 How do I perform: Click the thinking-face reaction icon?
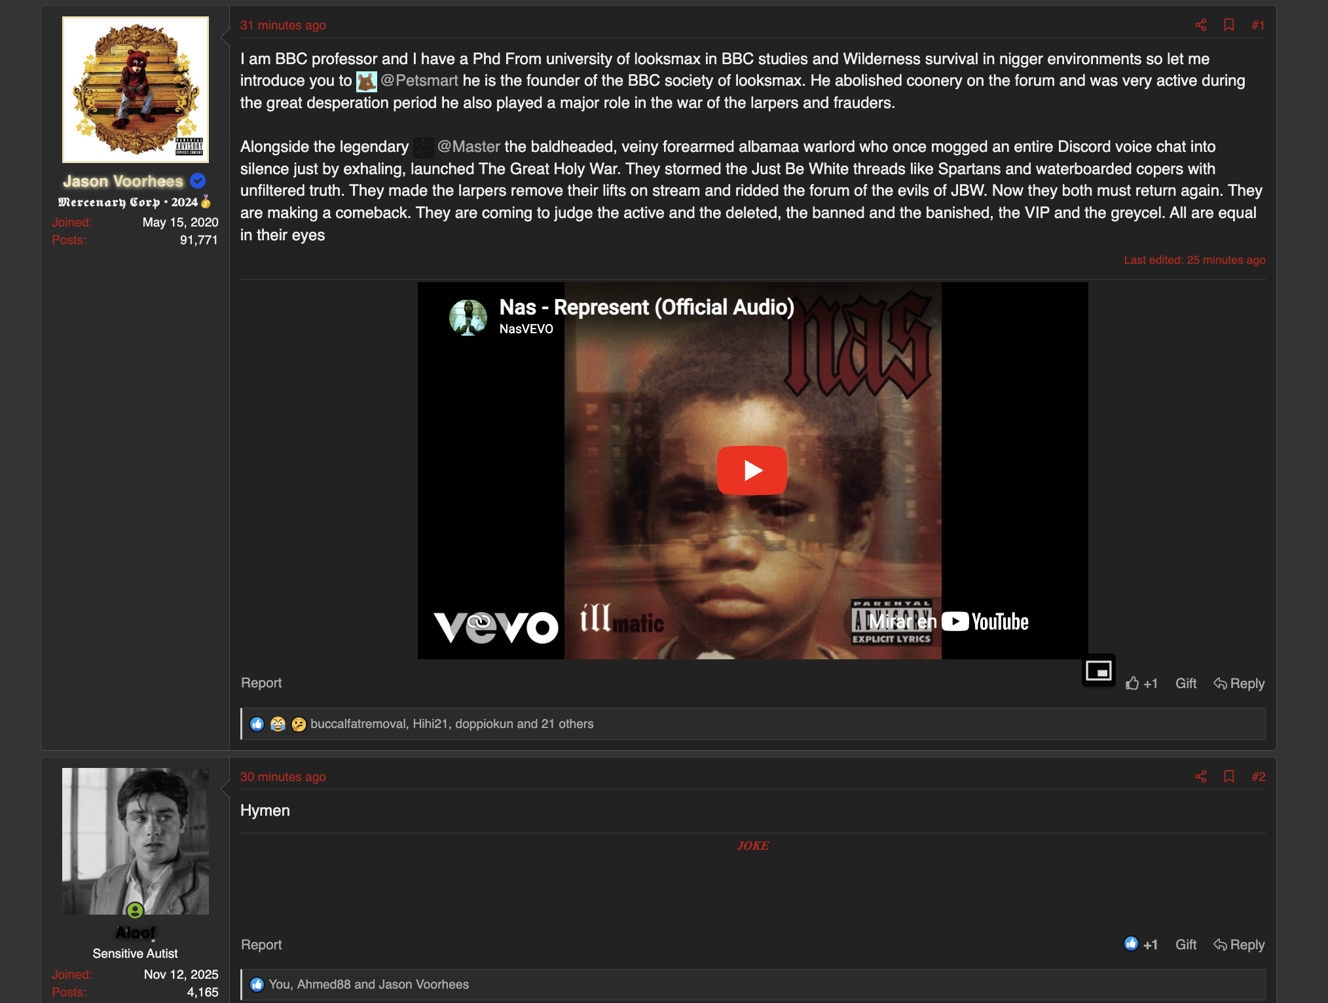click(299, 724)
